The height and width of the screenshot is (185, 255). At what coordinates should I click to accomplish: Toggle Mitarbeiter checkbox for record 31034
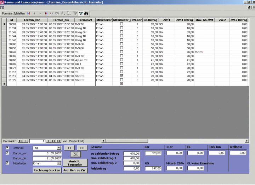click(121, 28)
